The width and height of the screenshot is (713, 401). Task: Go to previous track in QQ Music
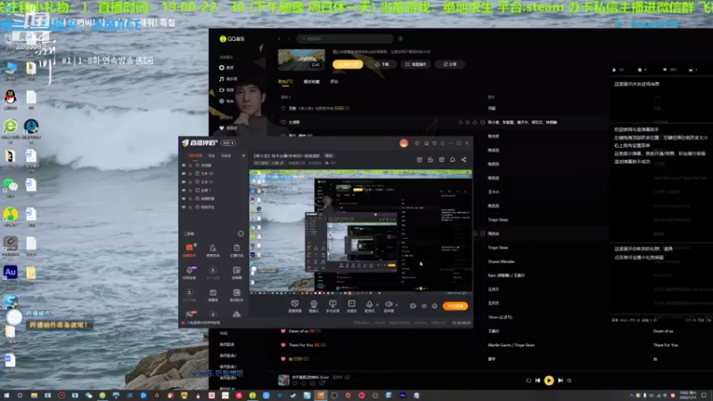537,381
